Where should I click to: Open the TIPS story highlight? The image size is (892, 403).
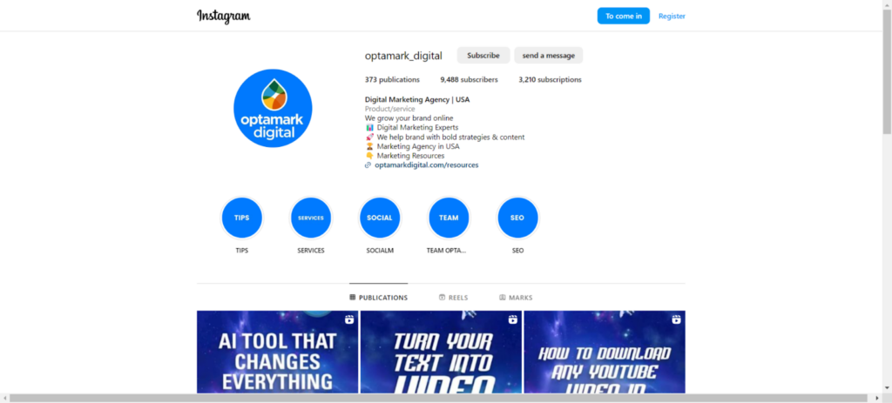click(x=241, y=218)
